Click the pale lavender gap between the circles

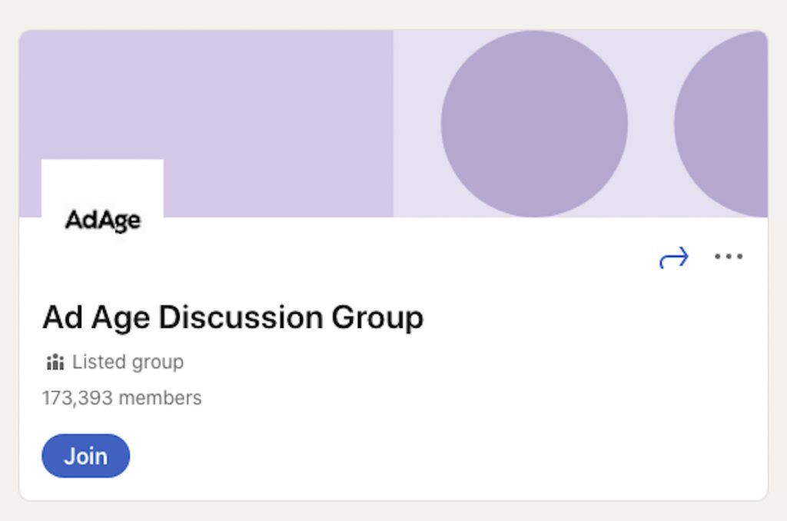pyautogui.click(x=650, y=124)
